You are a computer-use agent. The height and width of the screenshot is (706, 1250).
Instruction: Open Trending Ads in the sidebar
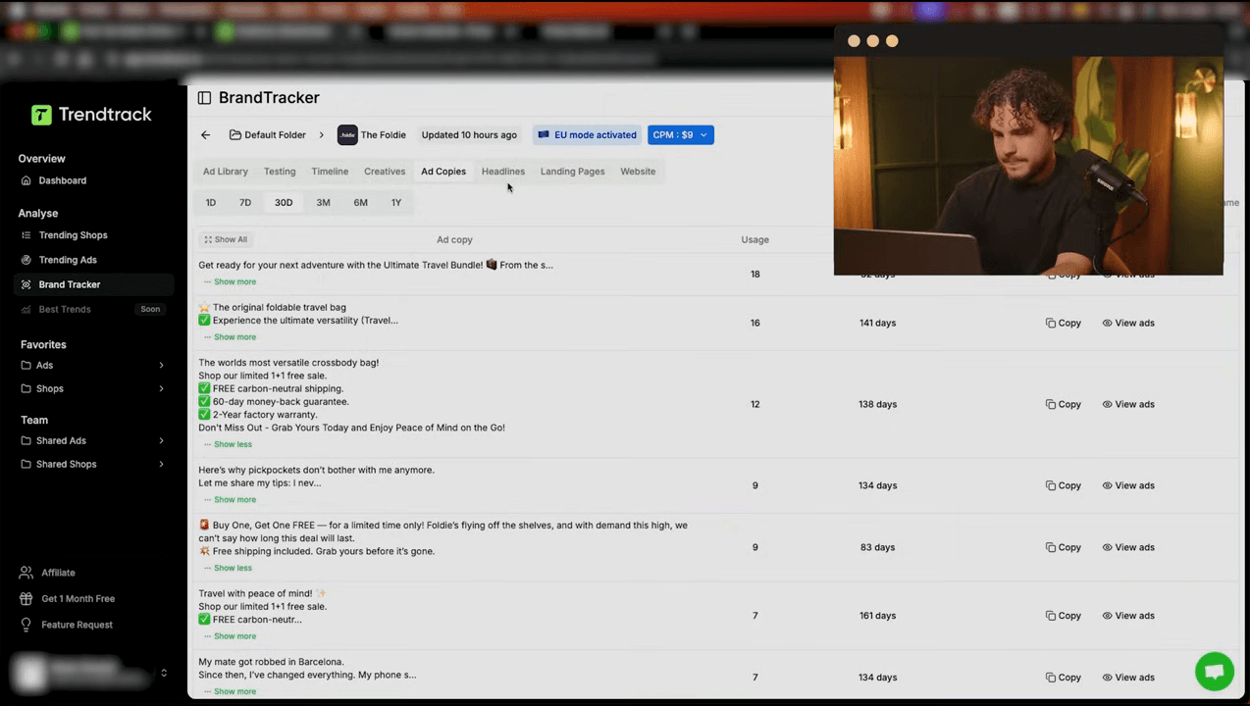pos(94,261)
